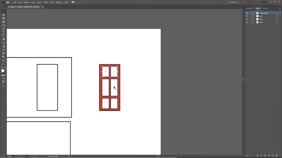
Task: Click the wall layer name
Action: point(260,16)
